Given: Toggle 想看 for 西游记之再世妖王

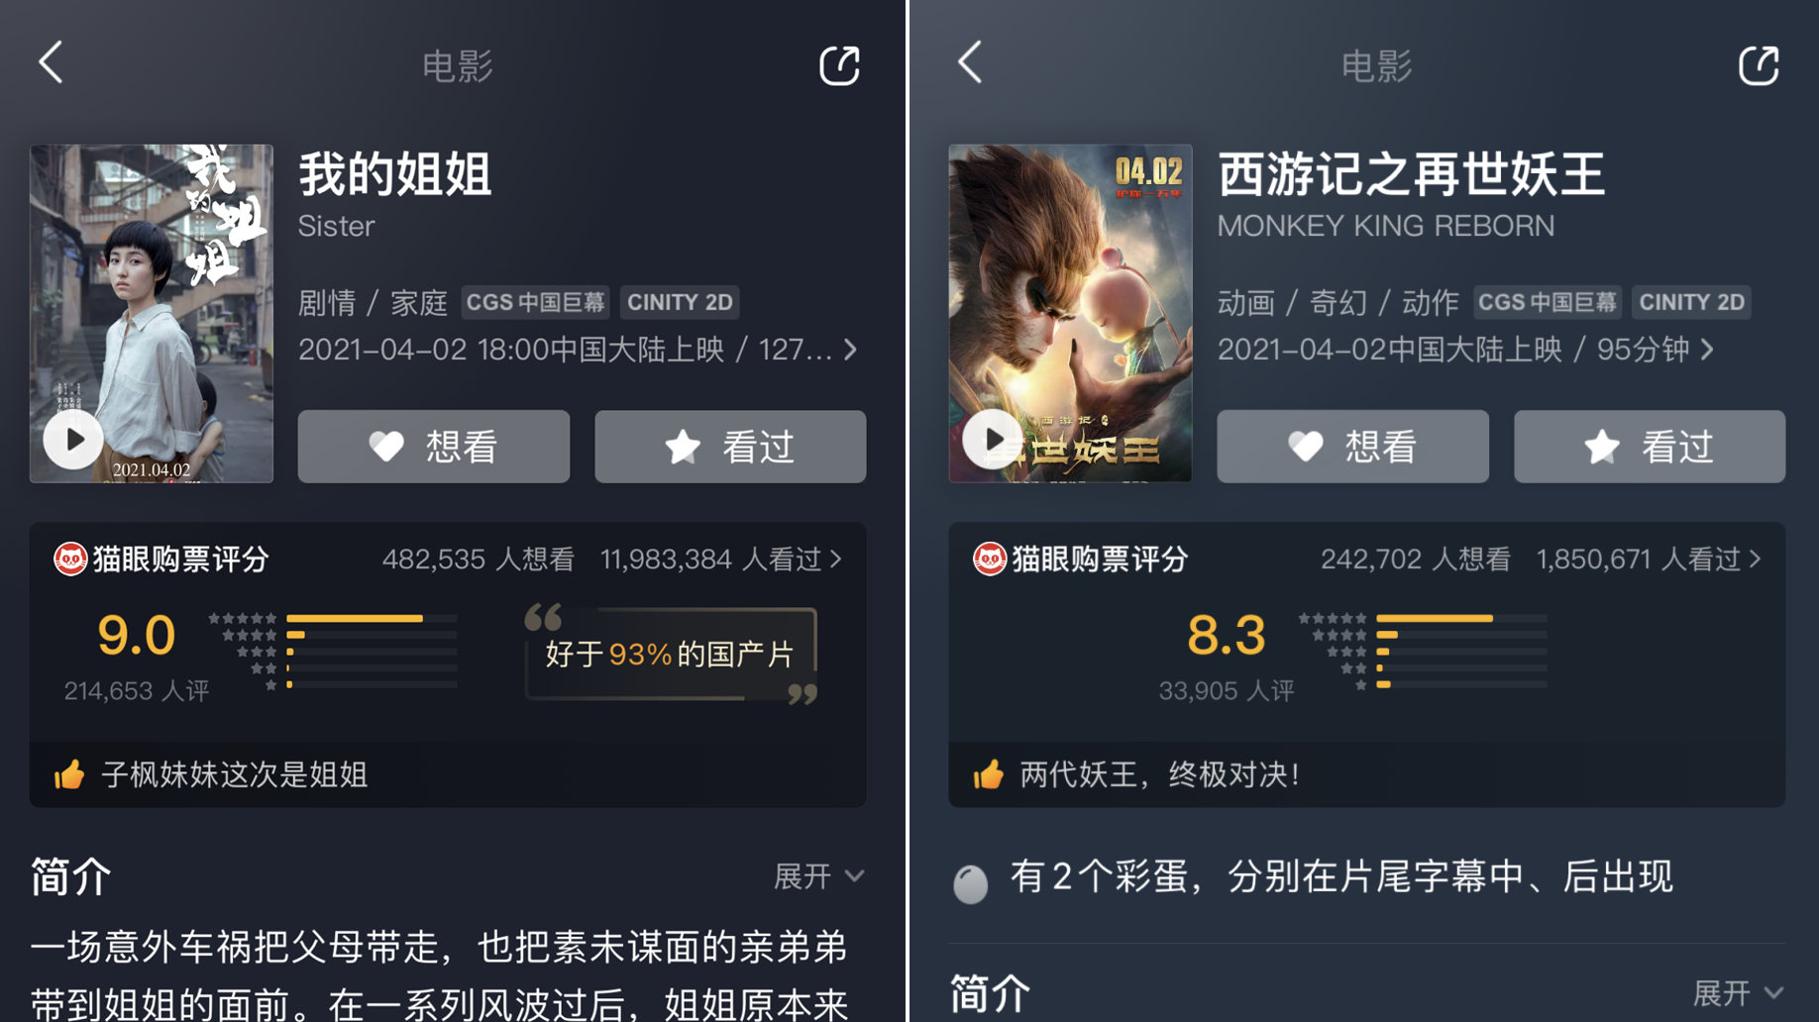Looking at the screenshot, I should tap(1352, 447).
